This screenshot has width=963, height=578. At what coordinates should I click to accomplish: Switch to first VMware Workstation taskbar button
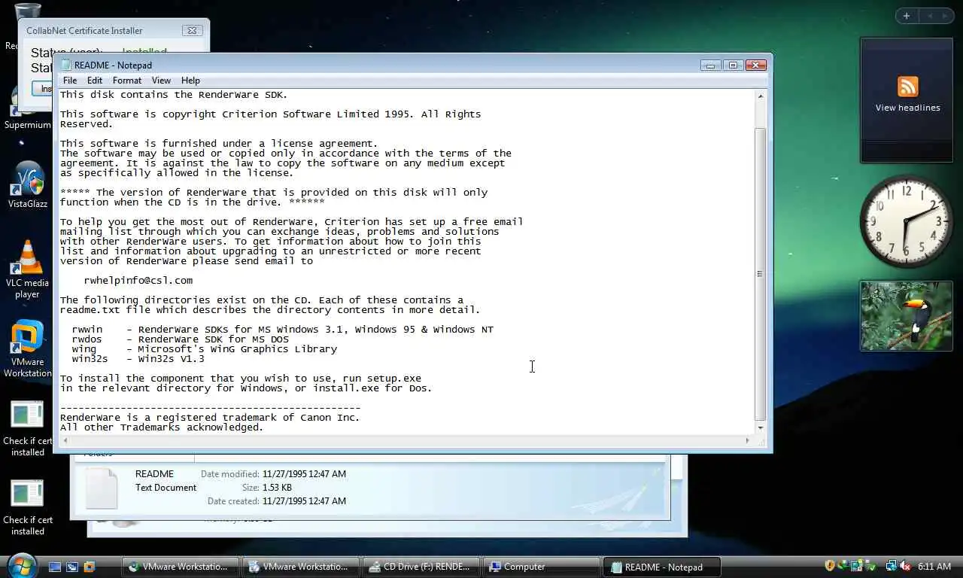click(x=180, y=567)
